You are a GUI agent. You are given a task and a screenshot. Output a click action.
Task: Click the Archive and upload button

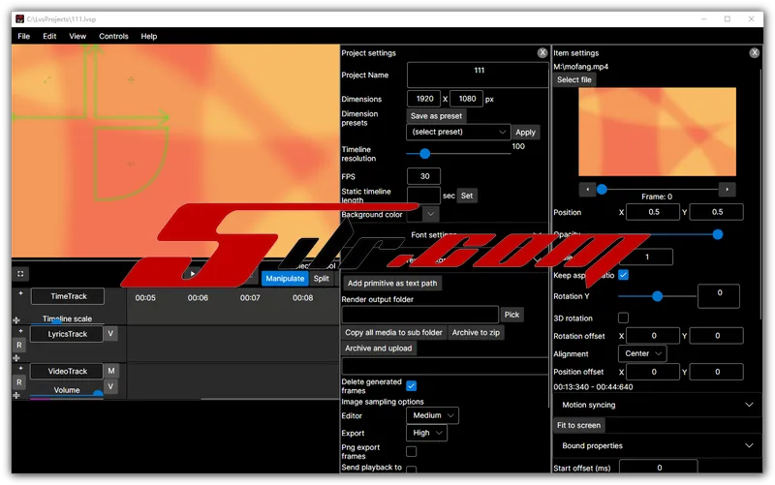379,349
